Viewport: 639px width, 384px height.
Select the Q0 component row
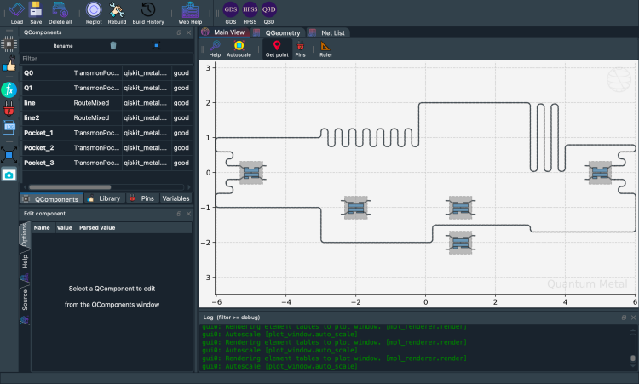click(x=106, y=73)
